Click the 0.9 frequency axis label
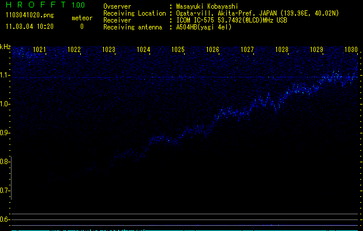This screenshot has width=363, height=231. point(4,133)
